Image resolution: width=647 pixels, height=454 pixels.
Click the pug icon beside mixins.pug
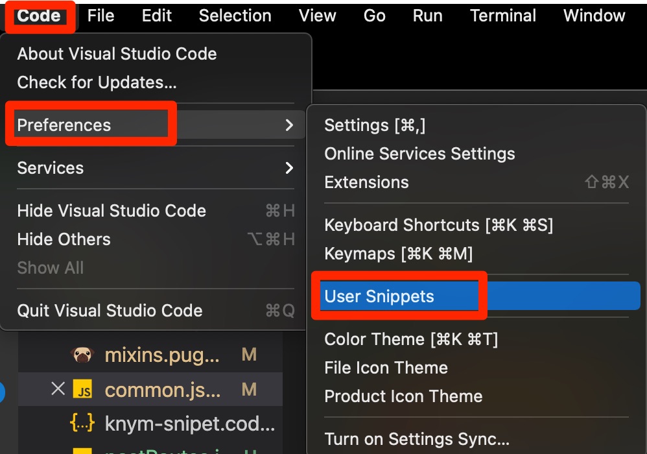pos(82,355)
